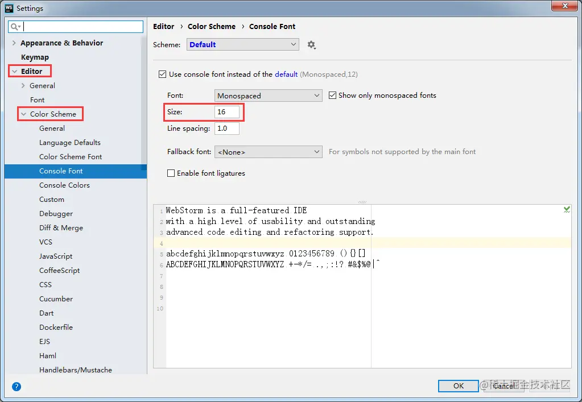Click the search magnifier icon
Image resolution: width=582 pixels, height=402 pixels.
(x=15, y=27)
